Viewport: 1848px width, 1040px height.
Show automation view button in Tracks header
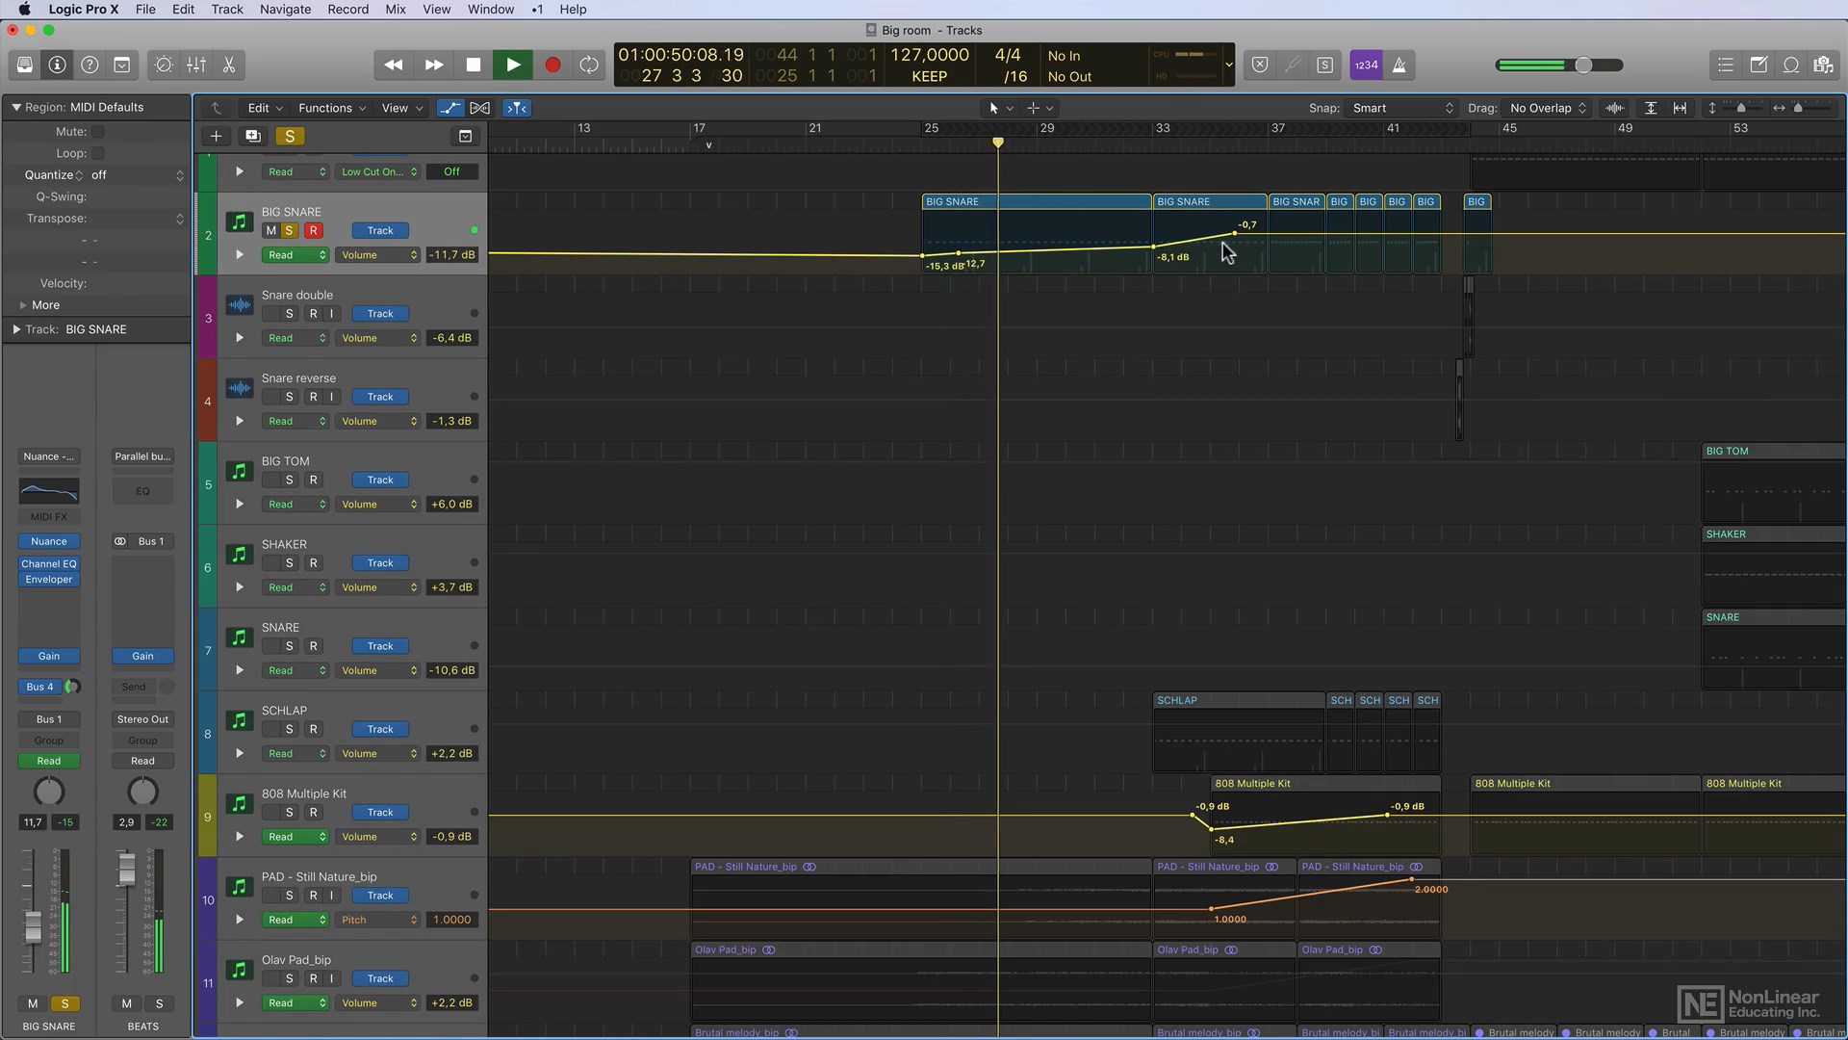[x=449, y=108]
